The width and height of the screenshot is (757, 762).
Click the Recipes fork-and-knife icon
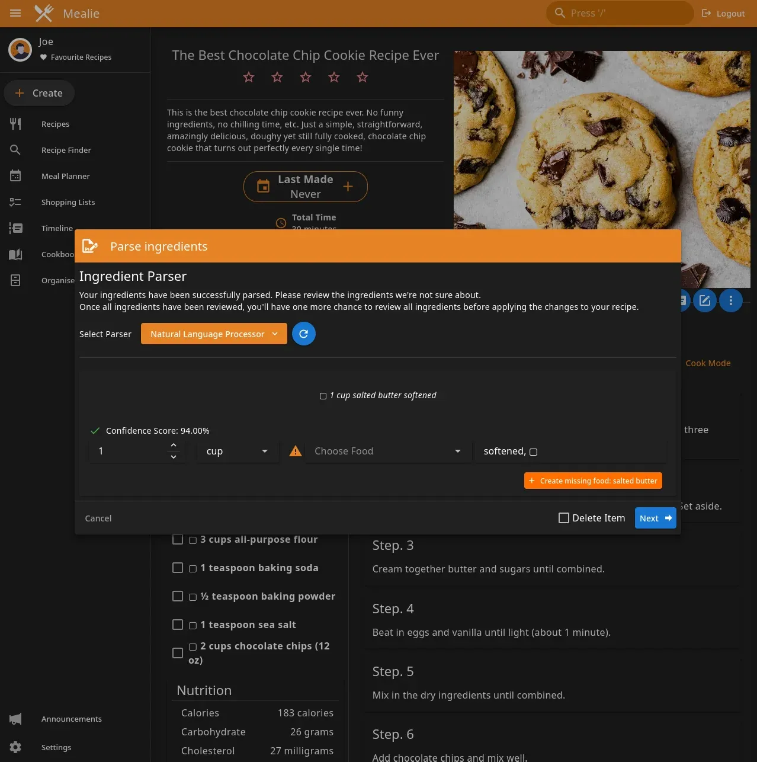pyautogui.click(x=15, y=124)
